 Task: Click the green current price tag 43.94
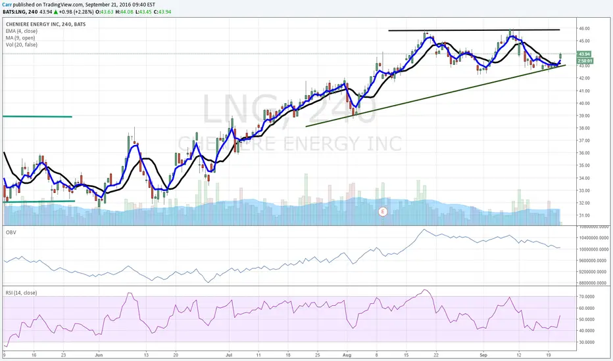click(x=585, y=54)
